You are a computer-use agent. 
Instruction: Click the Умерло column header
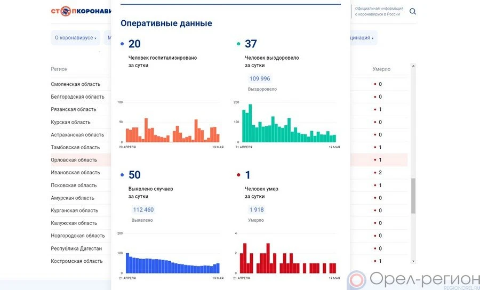click(x=381, y=69)
